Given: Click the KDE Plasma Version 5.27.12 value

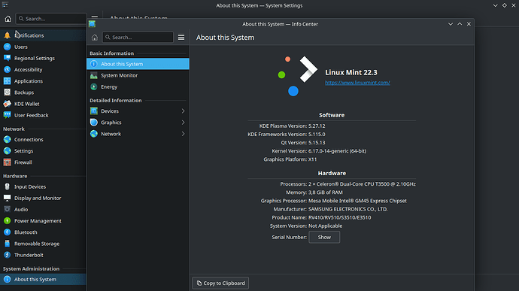Looking at the screenshot, I should tap(317, 126).
